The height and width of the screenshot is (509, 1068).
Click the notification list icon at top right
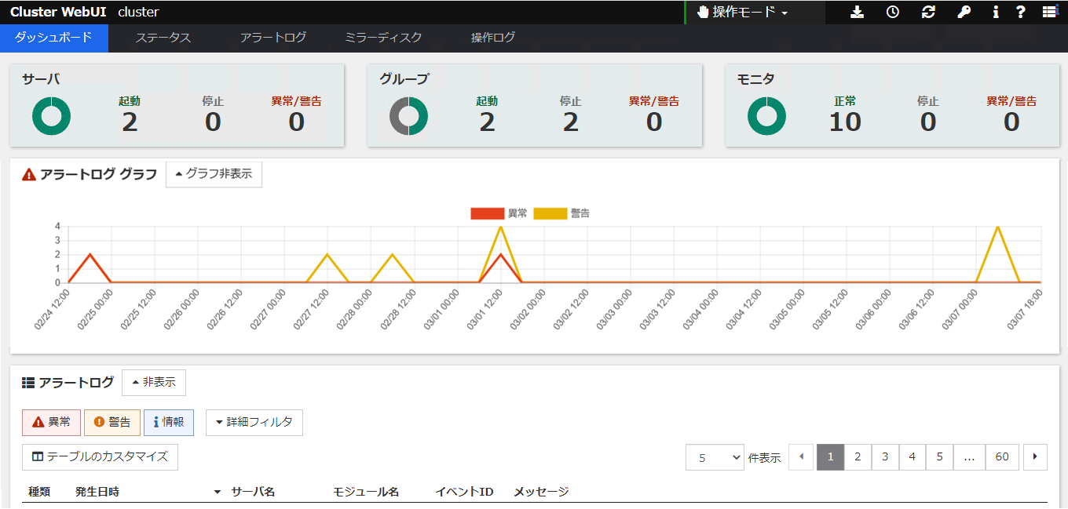coord(1050,12)
